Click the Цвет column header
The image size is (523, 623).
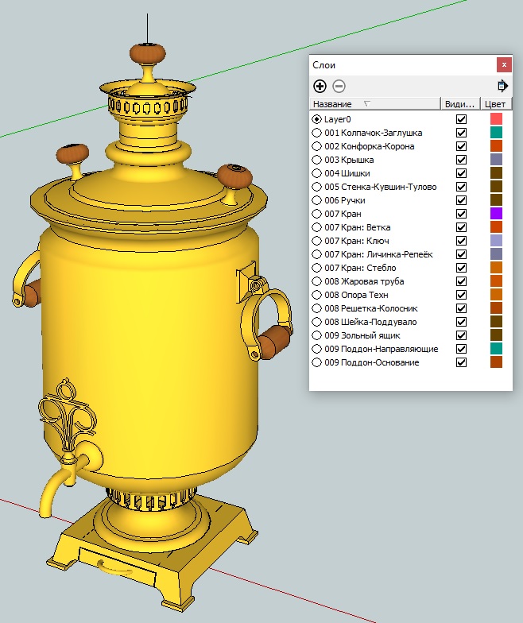[x=495, y=104]
